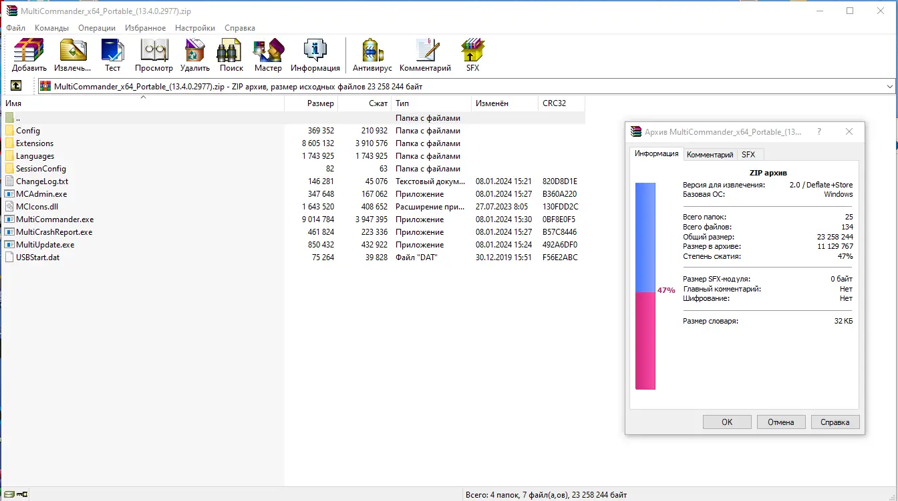Click the Languages folder icon
The image size is (898, 501).
click(x=9, y=156)
